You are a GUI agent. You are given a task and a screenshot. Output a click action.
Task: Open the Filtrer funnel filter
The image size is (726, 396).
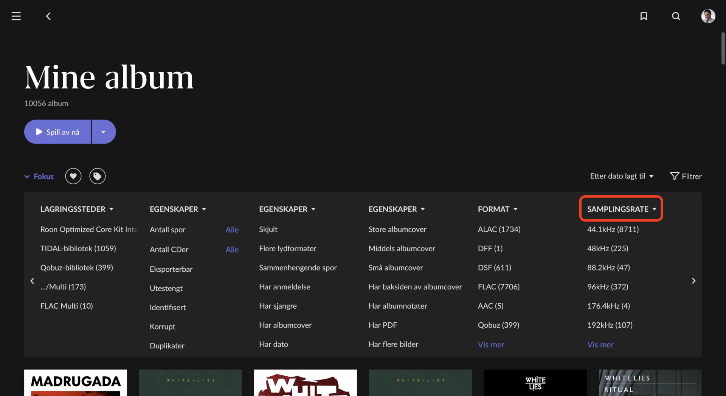click(686, 176)
